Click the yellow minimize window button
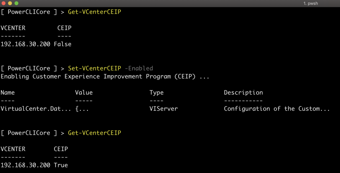The width and height of the screenshot is (340, 173). (x=10, y=3)
